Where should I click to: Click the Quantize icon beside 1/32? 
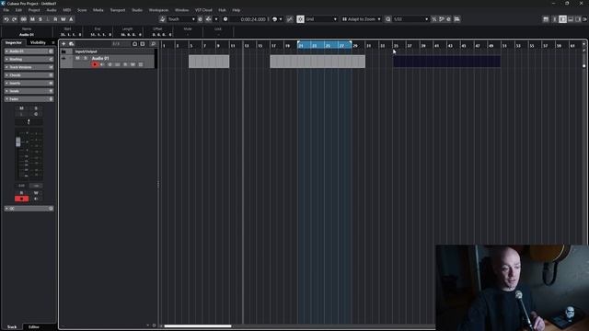388,19
